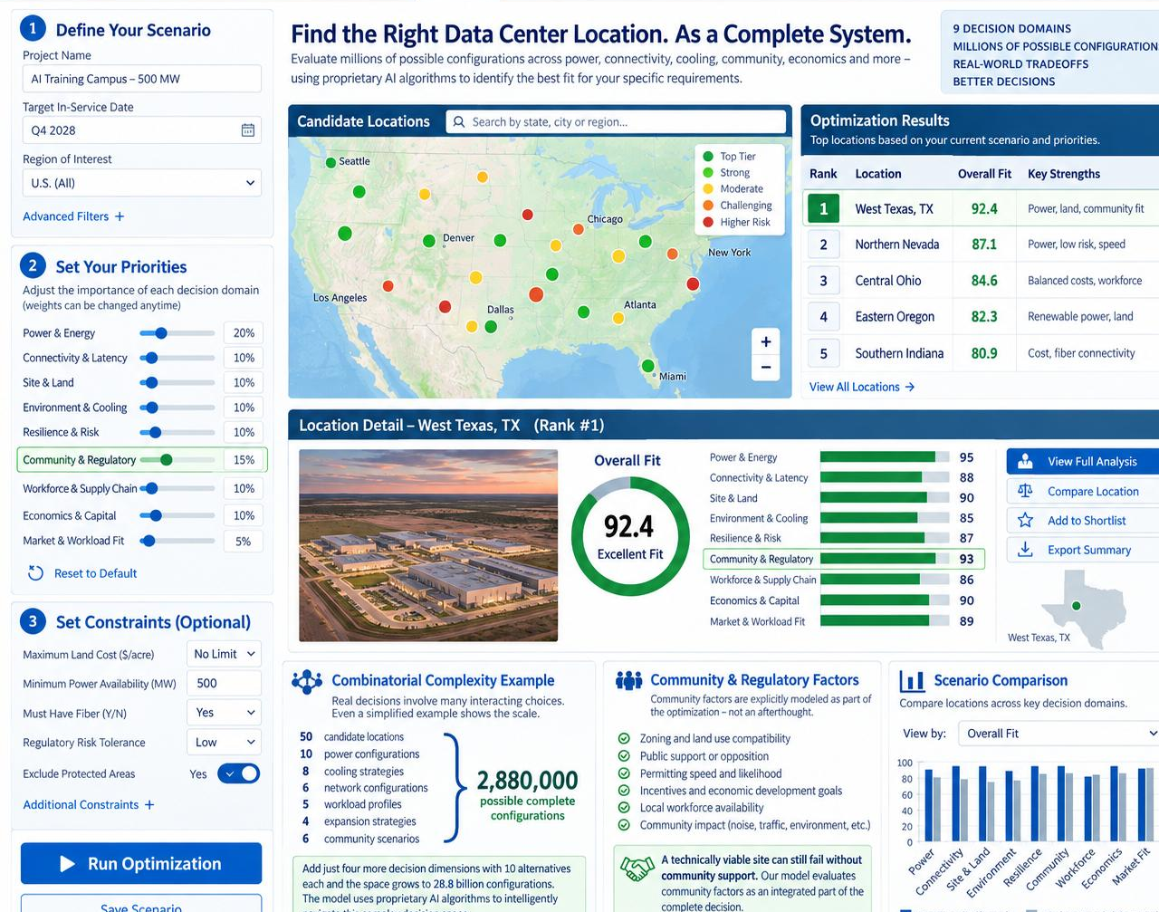The height and width of the screenshot is (912, 1159).
Task: Click the Minimum Power Availability input field
Action: coord(224,683)
